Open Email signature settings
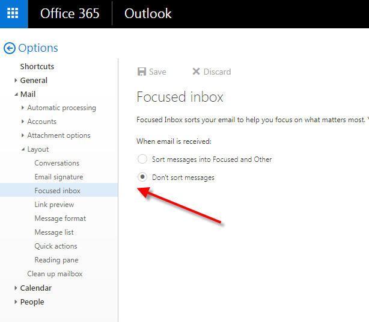The image size is (369, 322). pos(59,177)
